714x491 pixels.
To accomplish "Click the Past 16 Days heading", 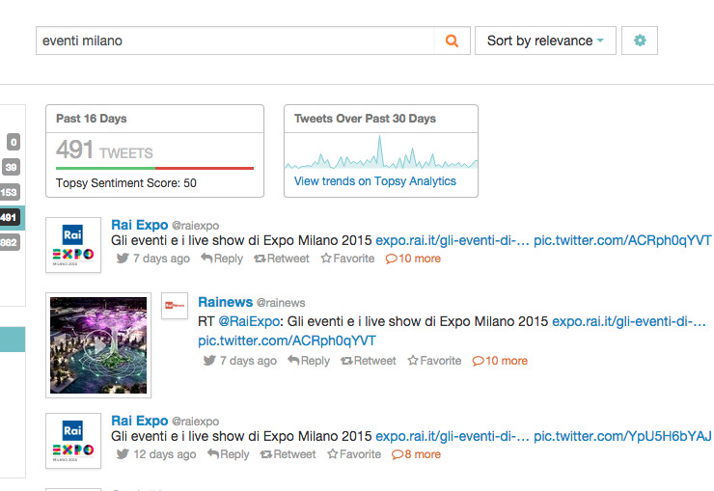I will point(92,119).
